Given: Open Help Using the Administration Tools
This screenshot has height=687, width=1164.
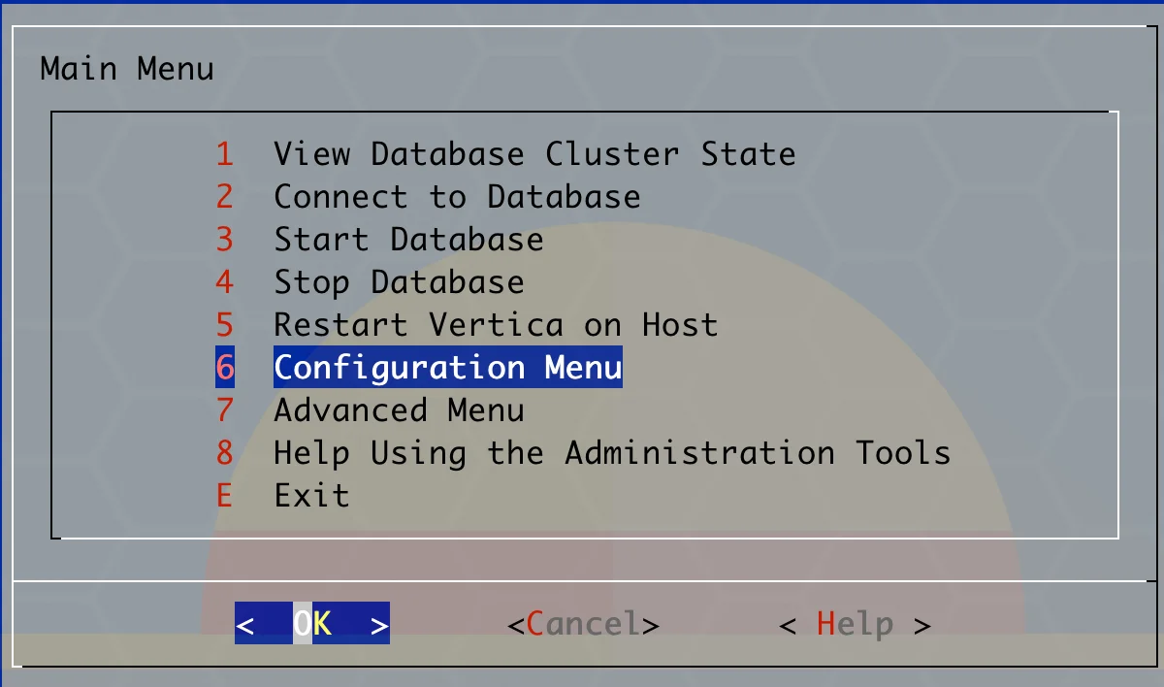Looking at the screenshot, I should [x=611, y=453].
